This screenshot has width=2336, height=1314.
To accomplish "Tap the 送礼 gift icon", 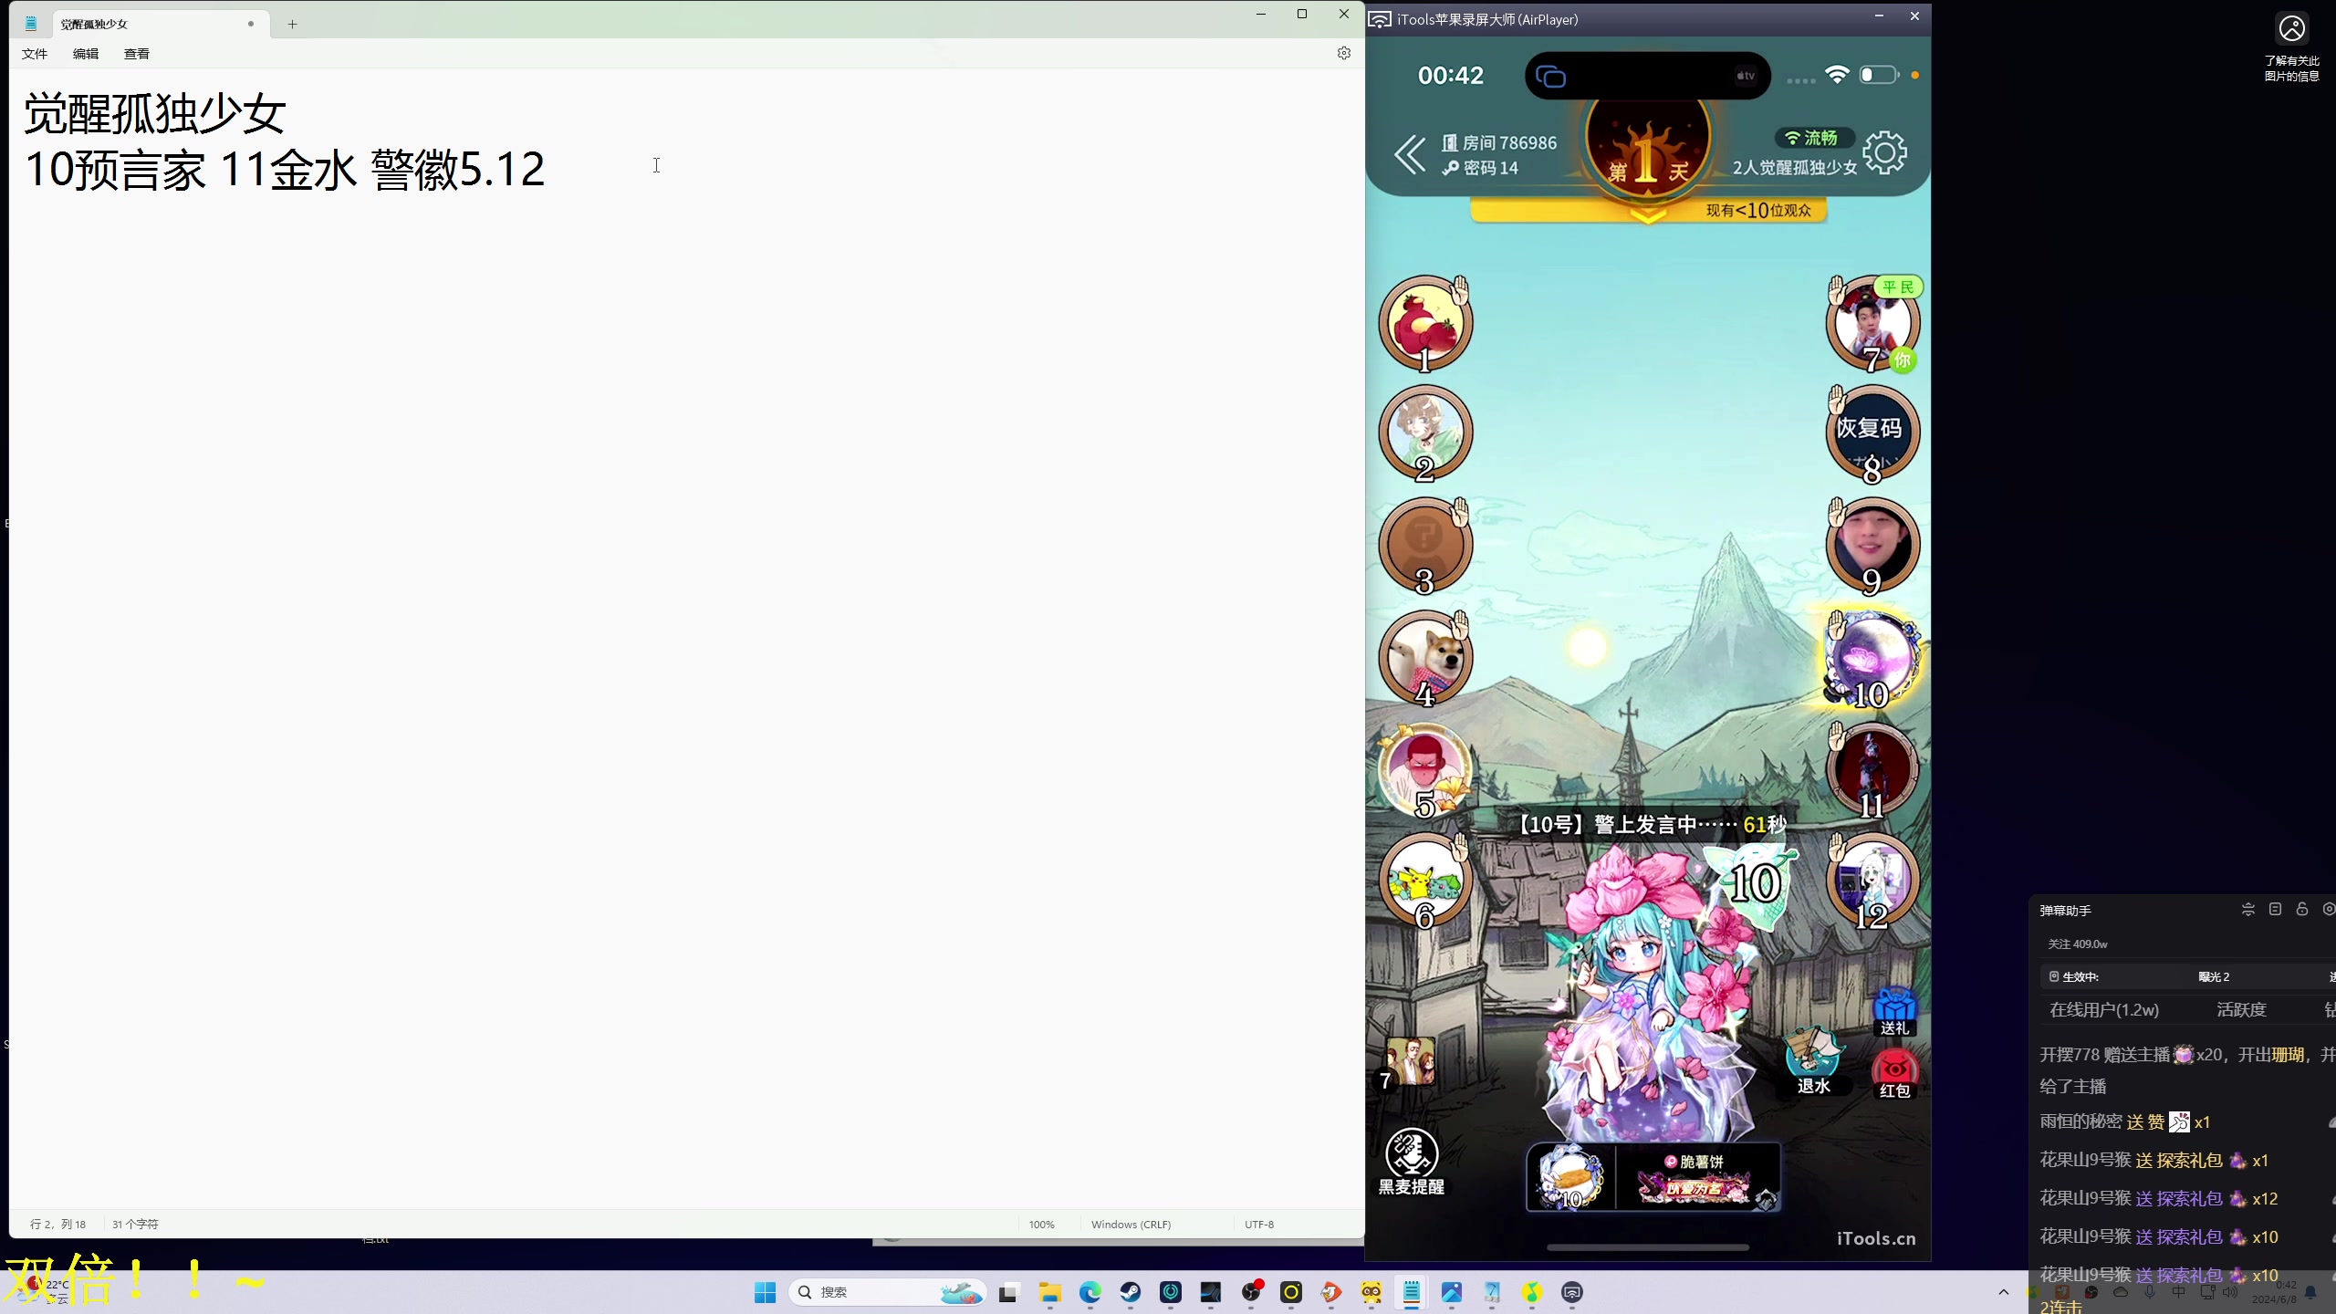I will 1894,1011.
